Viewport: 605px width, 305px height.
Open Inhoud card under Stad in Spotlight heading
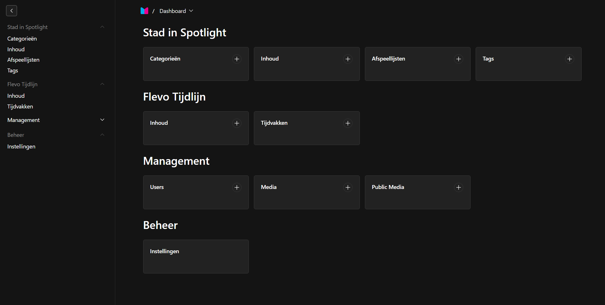pos(307,64)
